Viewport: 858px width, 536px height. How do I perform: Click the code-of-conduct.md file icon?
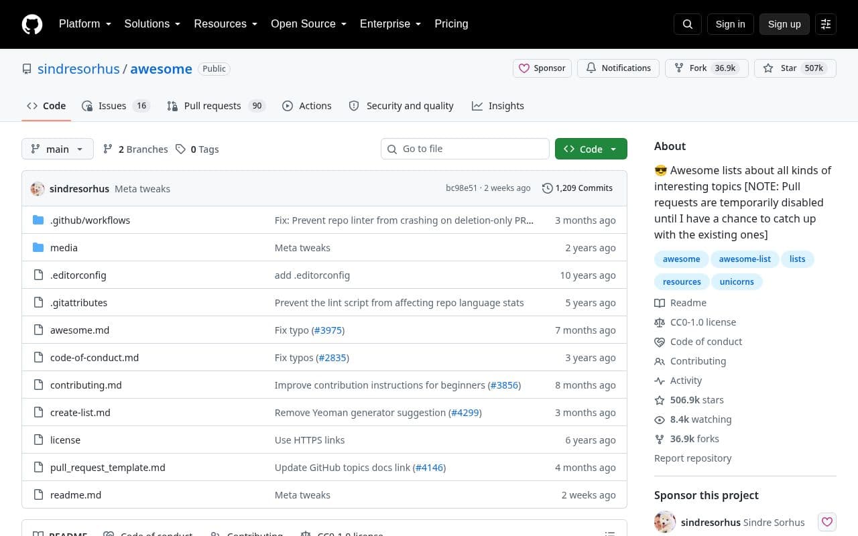click(38, 358)
